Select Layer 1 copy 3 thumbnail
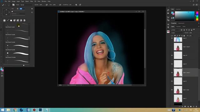 (x=178, y=47)
